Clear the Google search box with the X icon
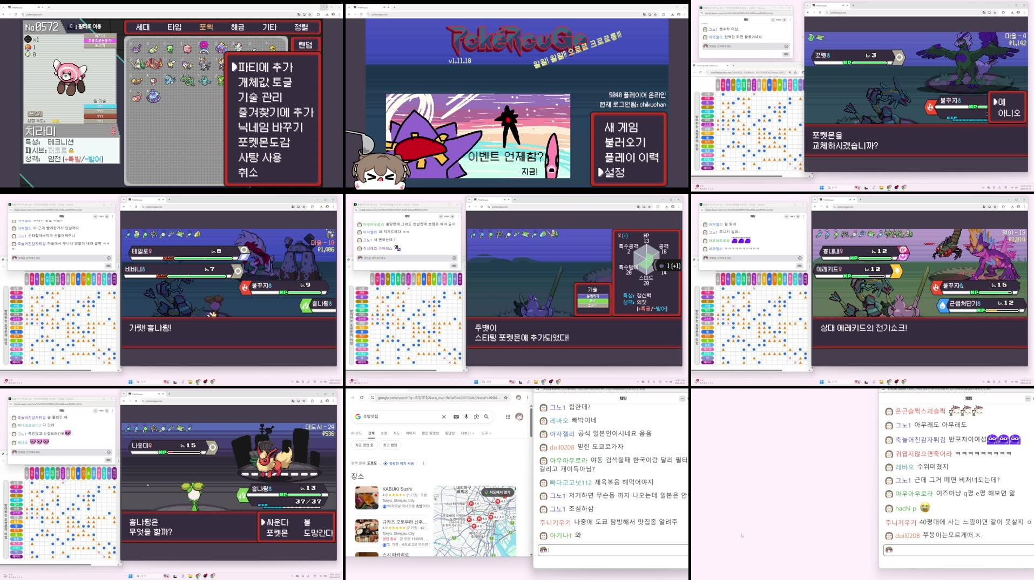This screenshot has height=580, width=1034. pyautogui.click(x=444, y=417)
